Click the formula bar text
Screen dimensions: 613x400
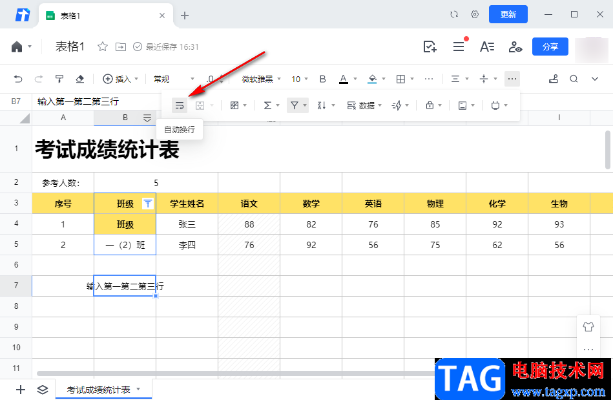click(78, 101)
